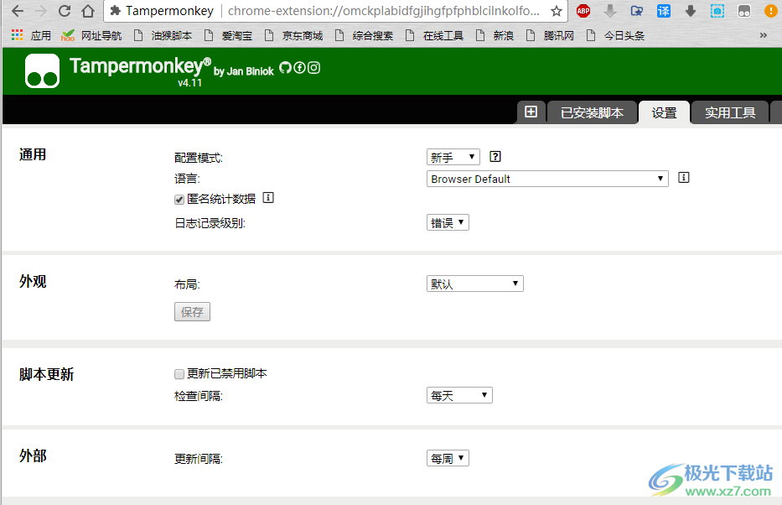Viewport: 782px width, 505px height.
Task: Switch to the 实用工具 tab
Action: 728,112
